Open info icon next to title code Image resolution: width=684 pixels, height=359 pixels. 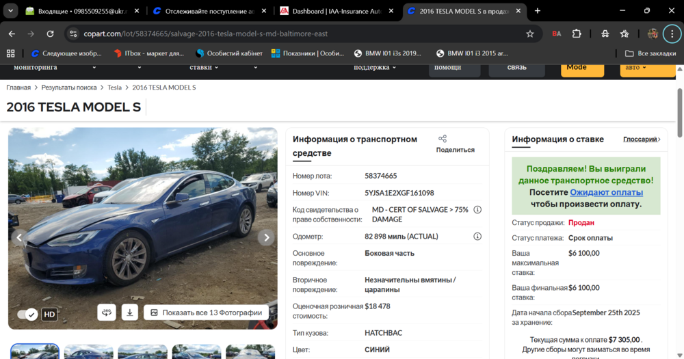coord(477,210)
